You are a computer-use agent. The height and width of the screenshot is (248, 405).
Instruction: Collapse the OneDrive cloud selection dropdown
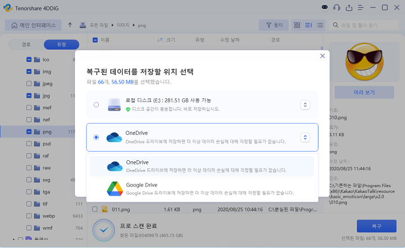305,137
